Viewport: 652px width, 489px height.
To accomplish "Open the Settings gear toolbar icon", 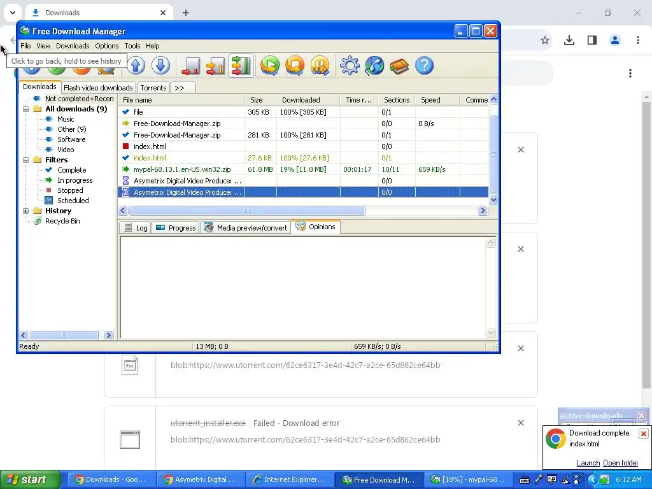I will 350,66.
